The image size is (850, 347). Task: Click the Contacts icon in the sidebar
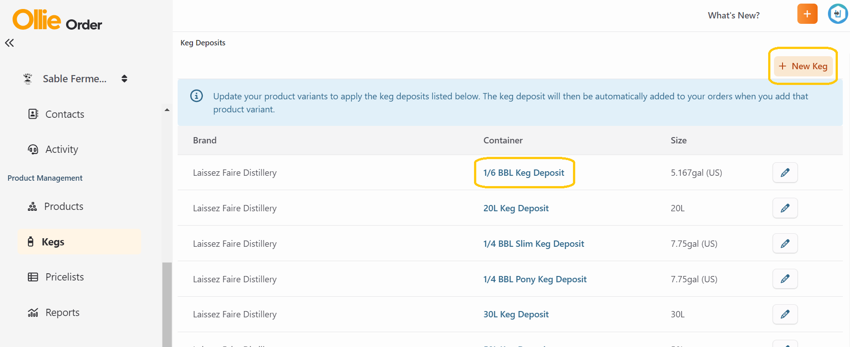(x=33, y=114)
